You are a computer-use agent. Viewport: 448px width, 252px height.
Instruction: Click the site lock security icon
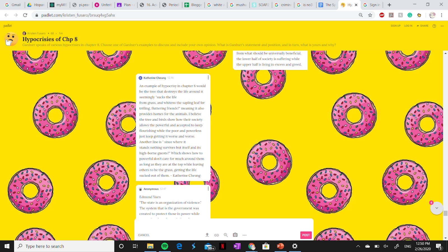36,15
